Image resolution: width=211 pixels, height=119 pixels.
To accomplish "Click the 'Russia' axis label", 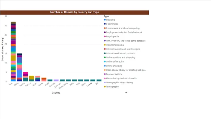I will (x=22, y=85).
